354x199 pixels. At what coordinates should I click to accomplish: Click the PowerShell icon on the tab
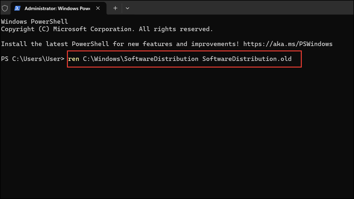point(17,8)
